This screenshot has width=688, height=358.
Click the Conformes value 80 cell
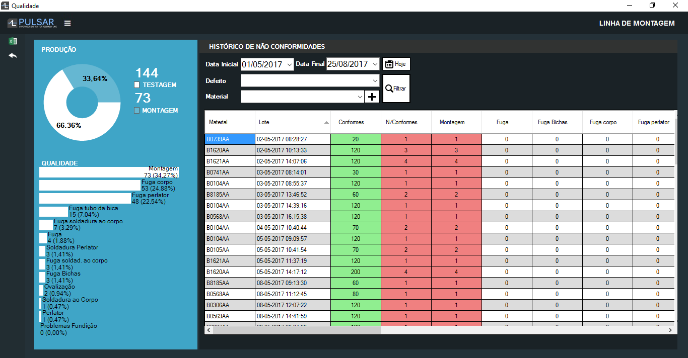pyautogui.click(x=356, y=294)
